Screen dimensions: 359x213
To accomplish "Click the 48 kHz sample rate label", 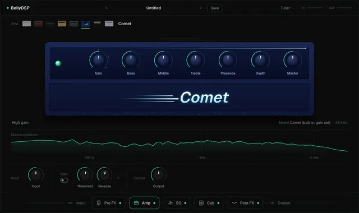I will point(341,123).
